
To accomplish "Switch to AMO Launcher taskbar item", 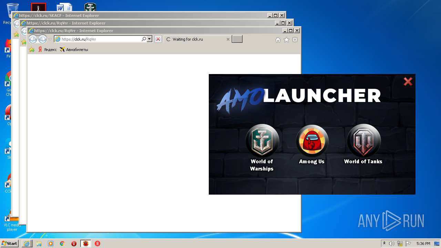I will 86,244.
